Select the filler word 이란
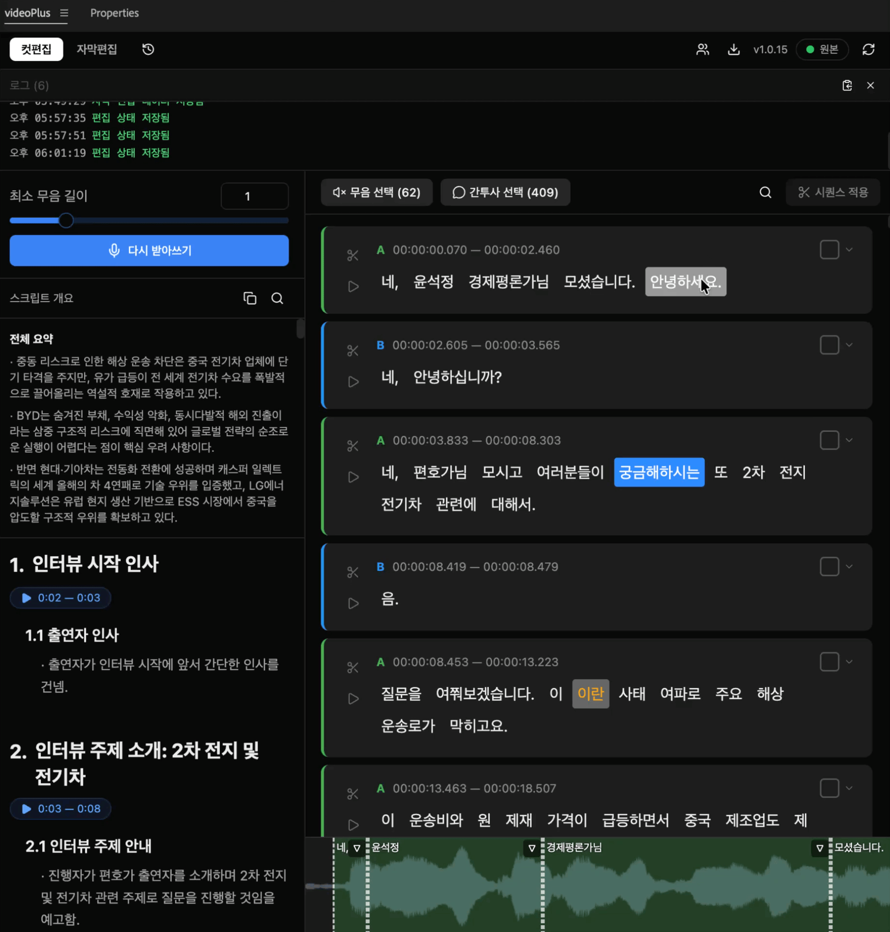 [590, 694]
